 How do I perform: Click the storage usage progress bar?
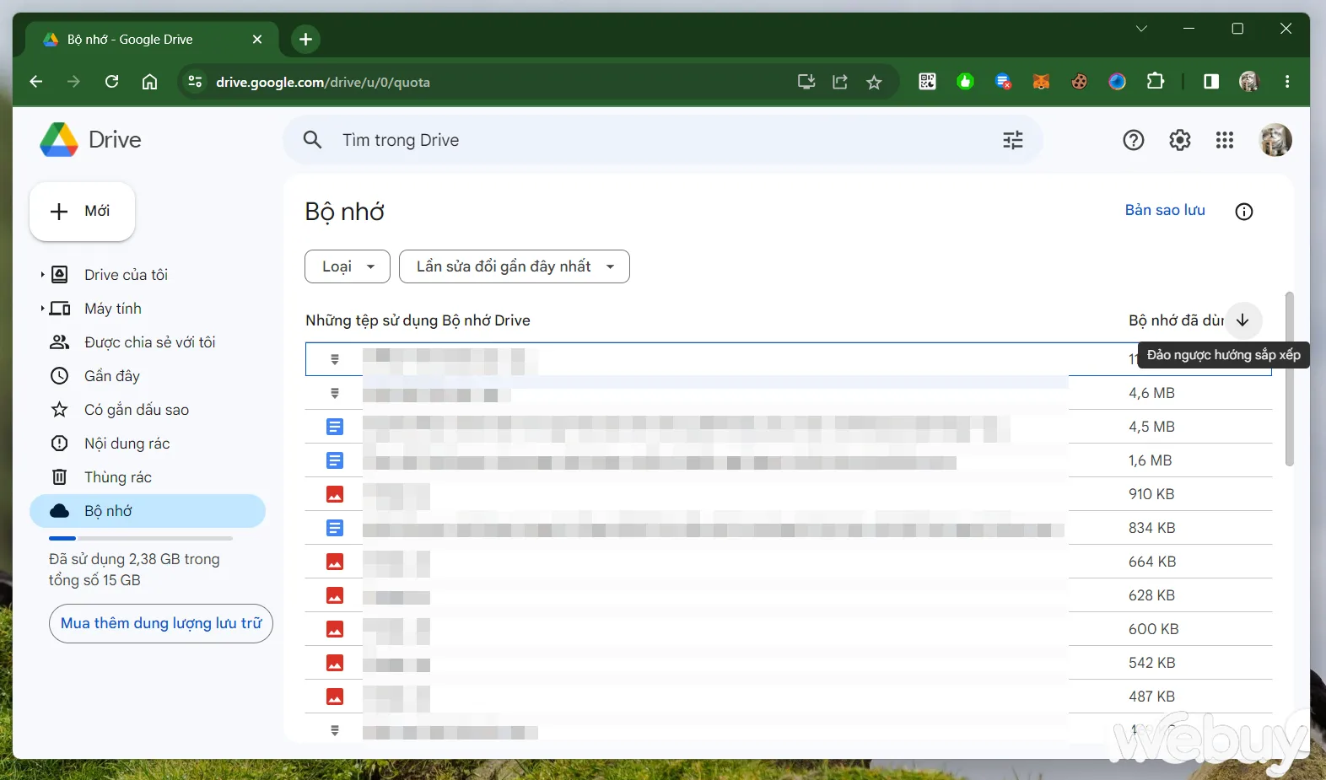click(x=140, y=538)
